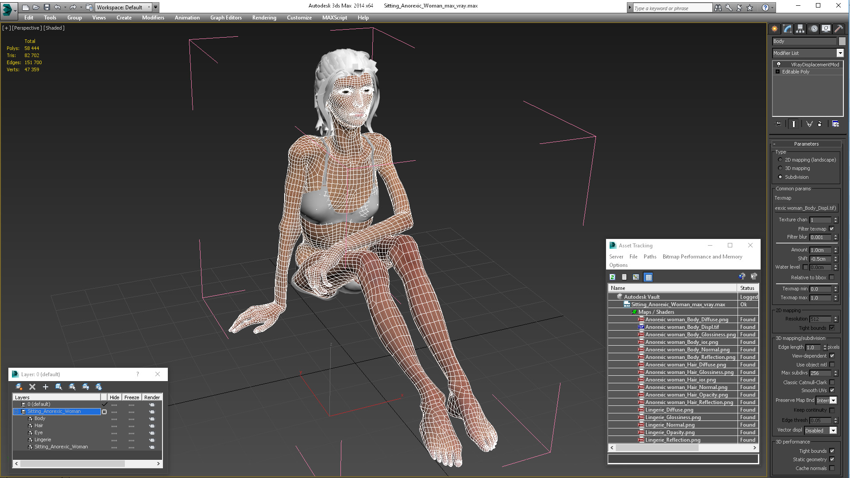Open the MAXScript menu
This screenshot has height=478, width=850.
point(334,18)
